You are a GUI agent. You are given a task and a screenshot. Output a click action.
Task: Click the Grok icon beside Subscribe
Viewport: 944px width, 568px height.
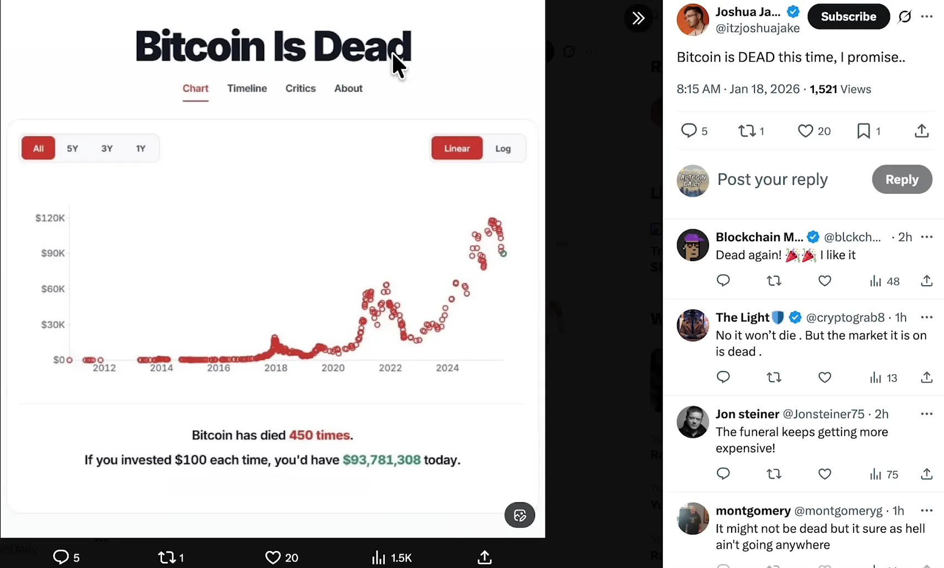[x=905, y=17]
